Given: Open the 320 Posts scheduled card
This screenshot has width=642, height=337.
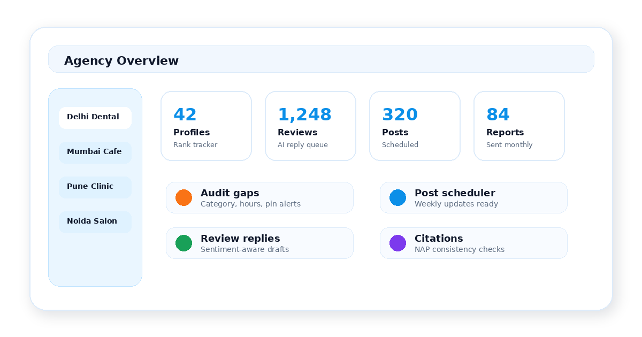Looking at the screenshot, I should coord(415,126).
